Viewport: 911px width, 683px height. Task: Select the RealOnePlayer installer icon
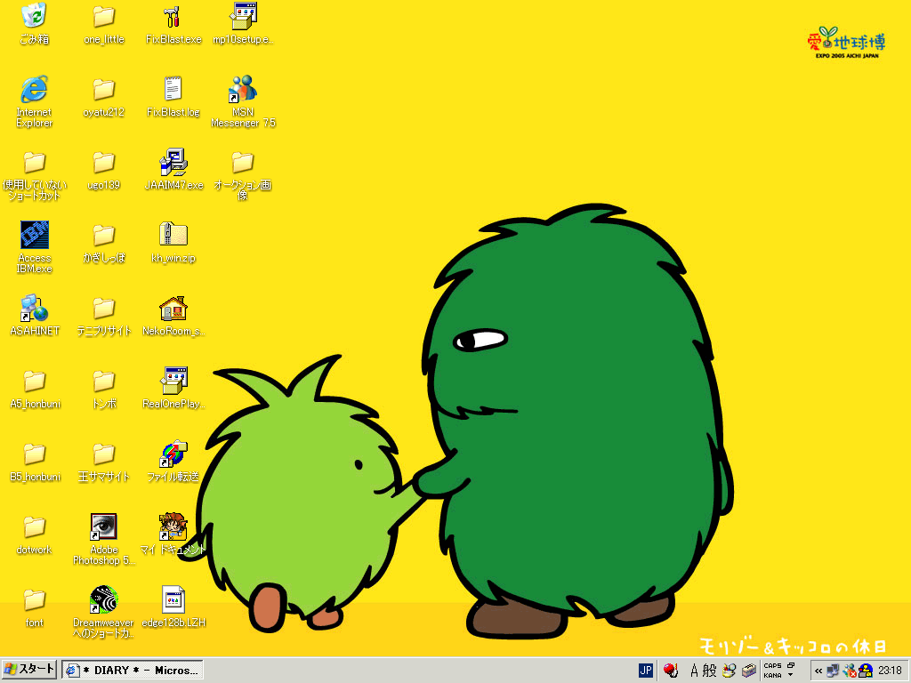(173, 389)
